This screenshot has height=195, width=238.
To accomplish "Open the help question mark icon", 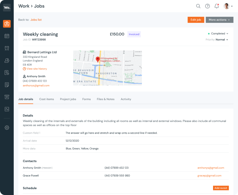I will click(207, 6).
